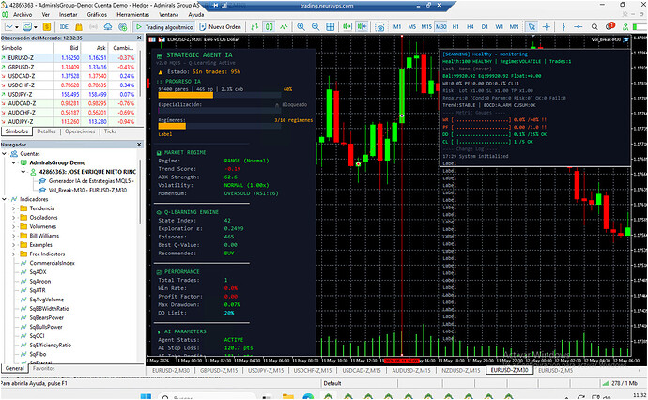Zoom out on the chart

pos(316,27)
